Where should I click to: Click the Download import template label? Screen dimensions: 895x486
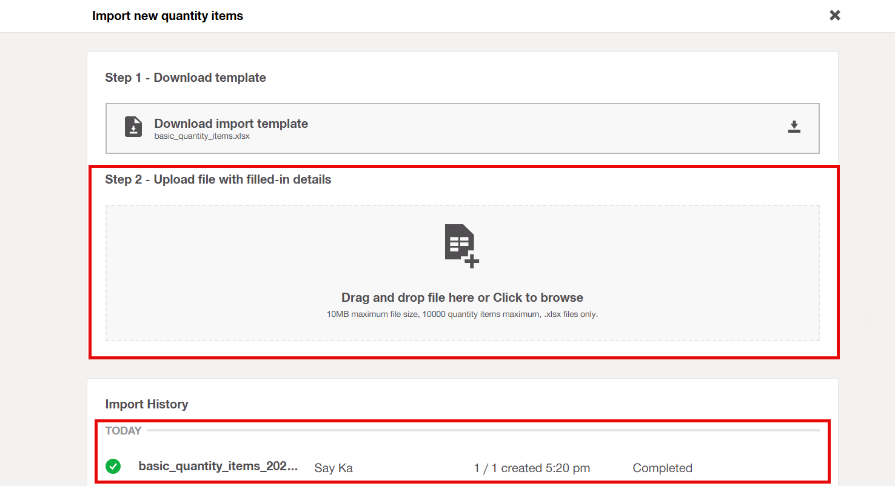pos(231,124)
